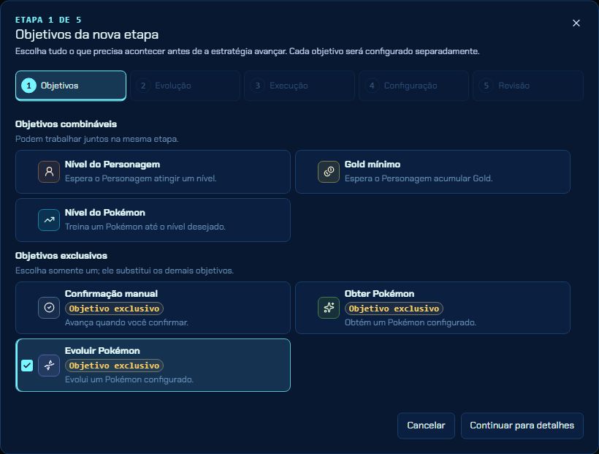599x454 pixels.
Task: Click the Obter Pokémon sparkle icon
Action: tap(329, 308)
